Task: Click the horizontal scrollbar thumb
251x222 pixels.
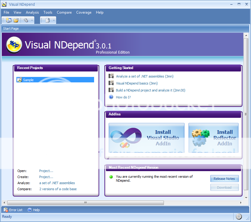Action: tap(86, 203)
